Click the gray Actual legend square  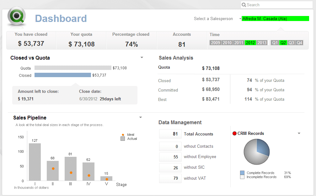click(123, 139)
